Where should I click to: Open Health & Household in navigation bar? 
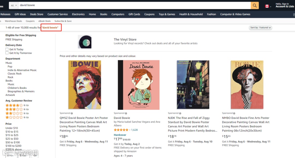tap(191, 14)
